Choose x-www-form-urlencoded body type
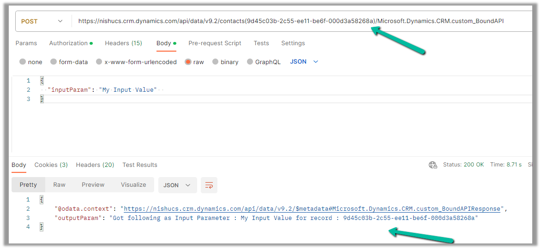 (x=99, y=62)
